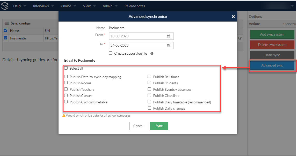Click the Sync configs list icon
The width and height of the screenshot is (297, 156).
point(7,23)
